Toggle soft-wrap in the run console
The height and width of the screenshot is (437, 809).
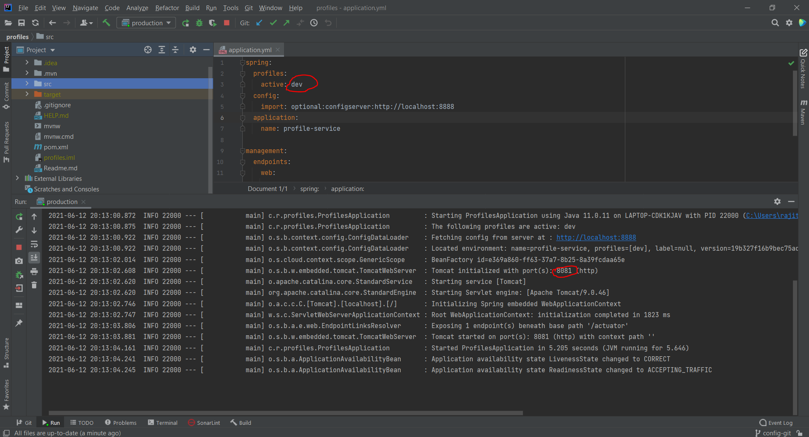pos(34,244)
